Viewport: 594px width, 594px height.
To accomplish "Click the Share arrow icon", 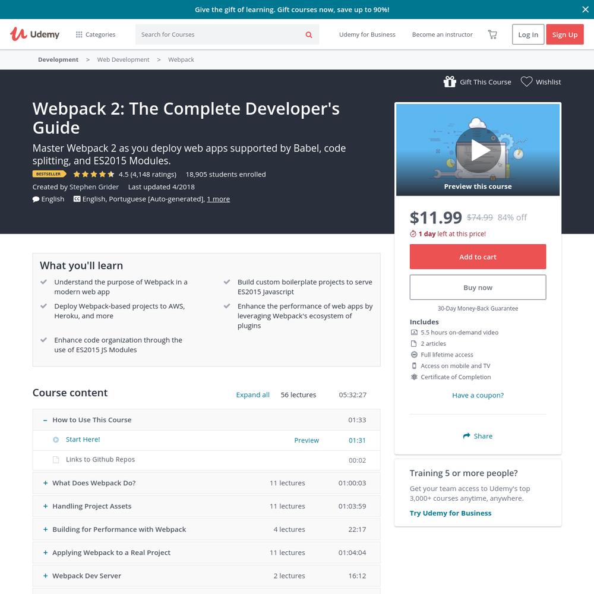I will pyautogui.click(x=466, y=436).
